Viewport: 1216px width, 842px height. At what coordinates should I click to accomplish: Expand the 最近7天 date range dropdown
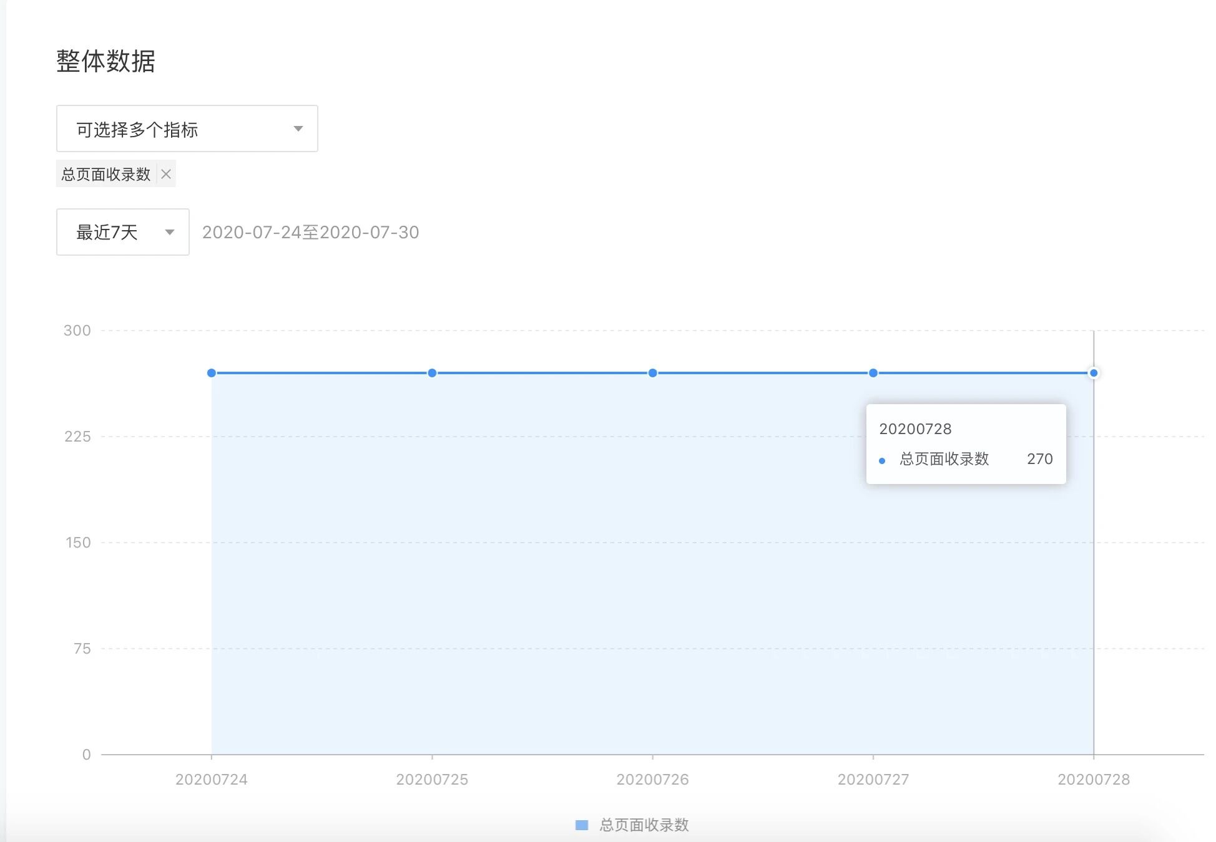(122, 232)
